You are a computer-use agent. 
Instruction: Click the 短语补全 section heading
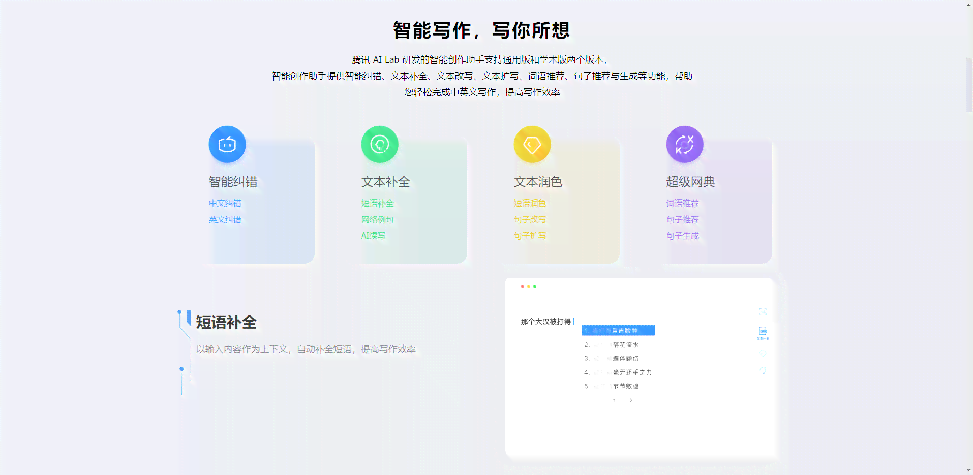pyautogui.click(x=226, y=322)
